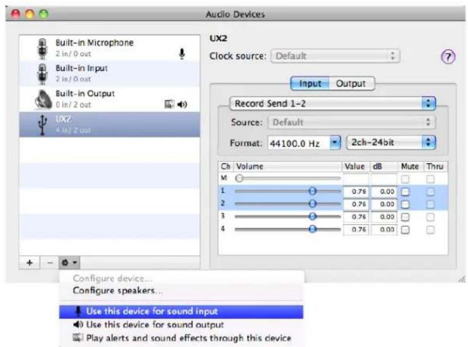
Task: Adjust channel 2 volume slider knob
Action: (x=312, y=204)
